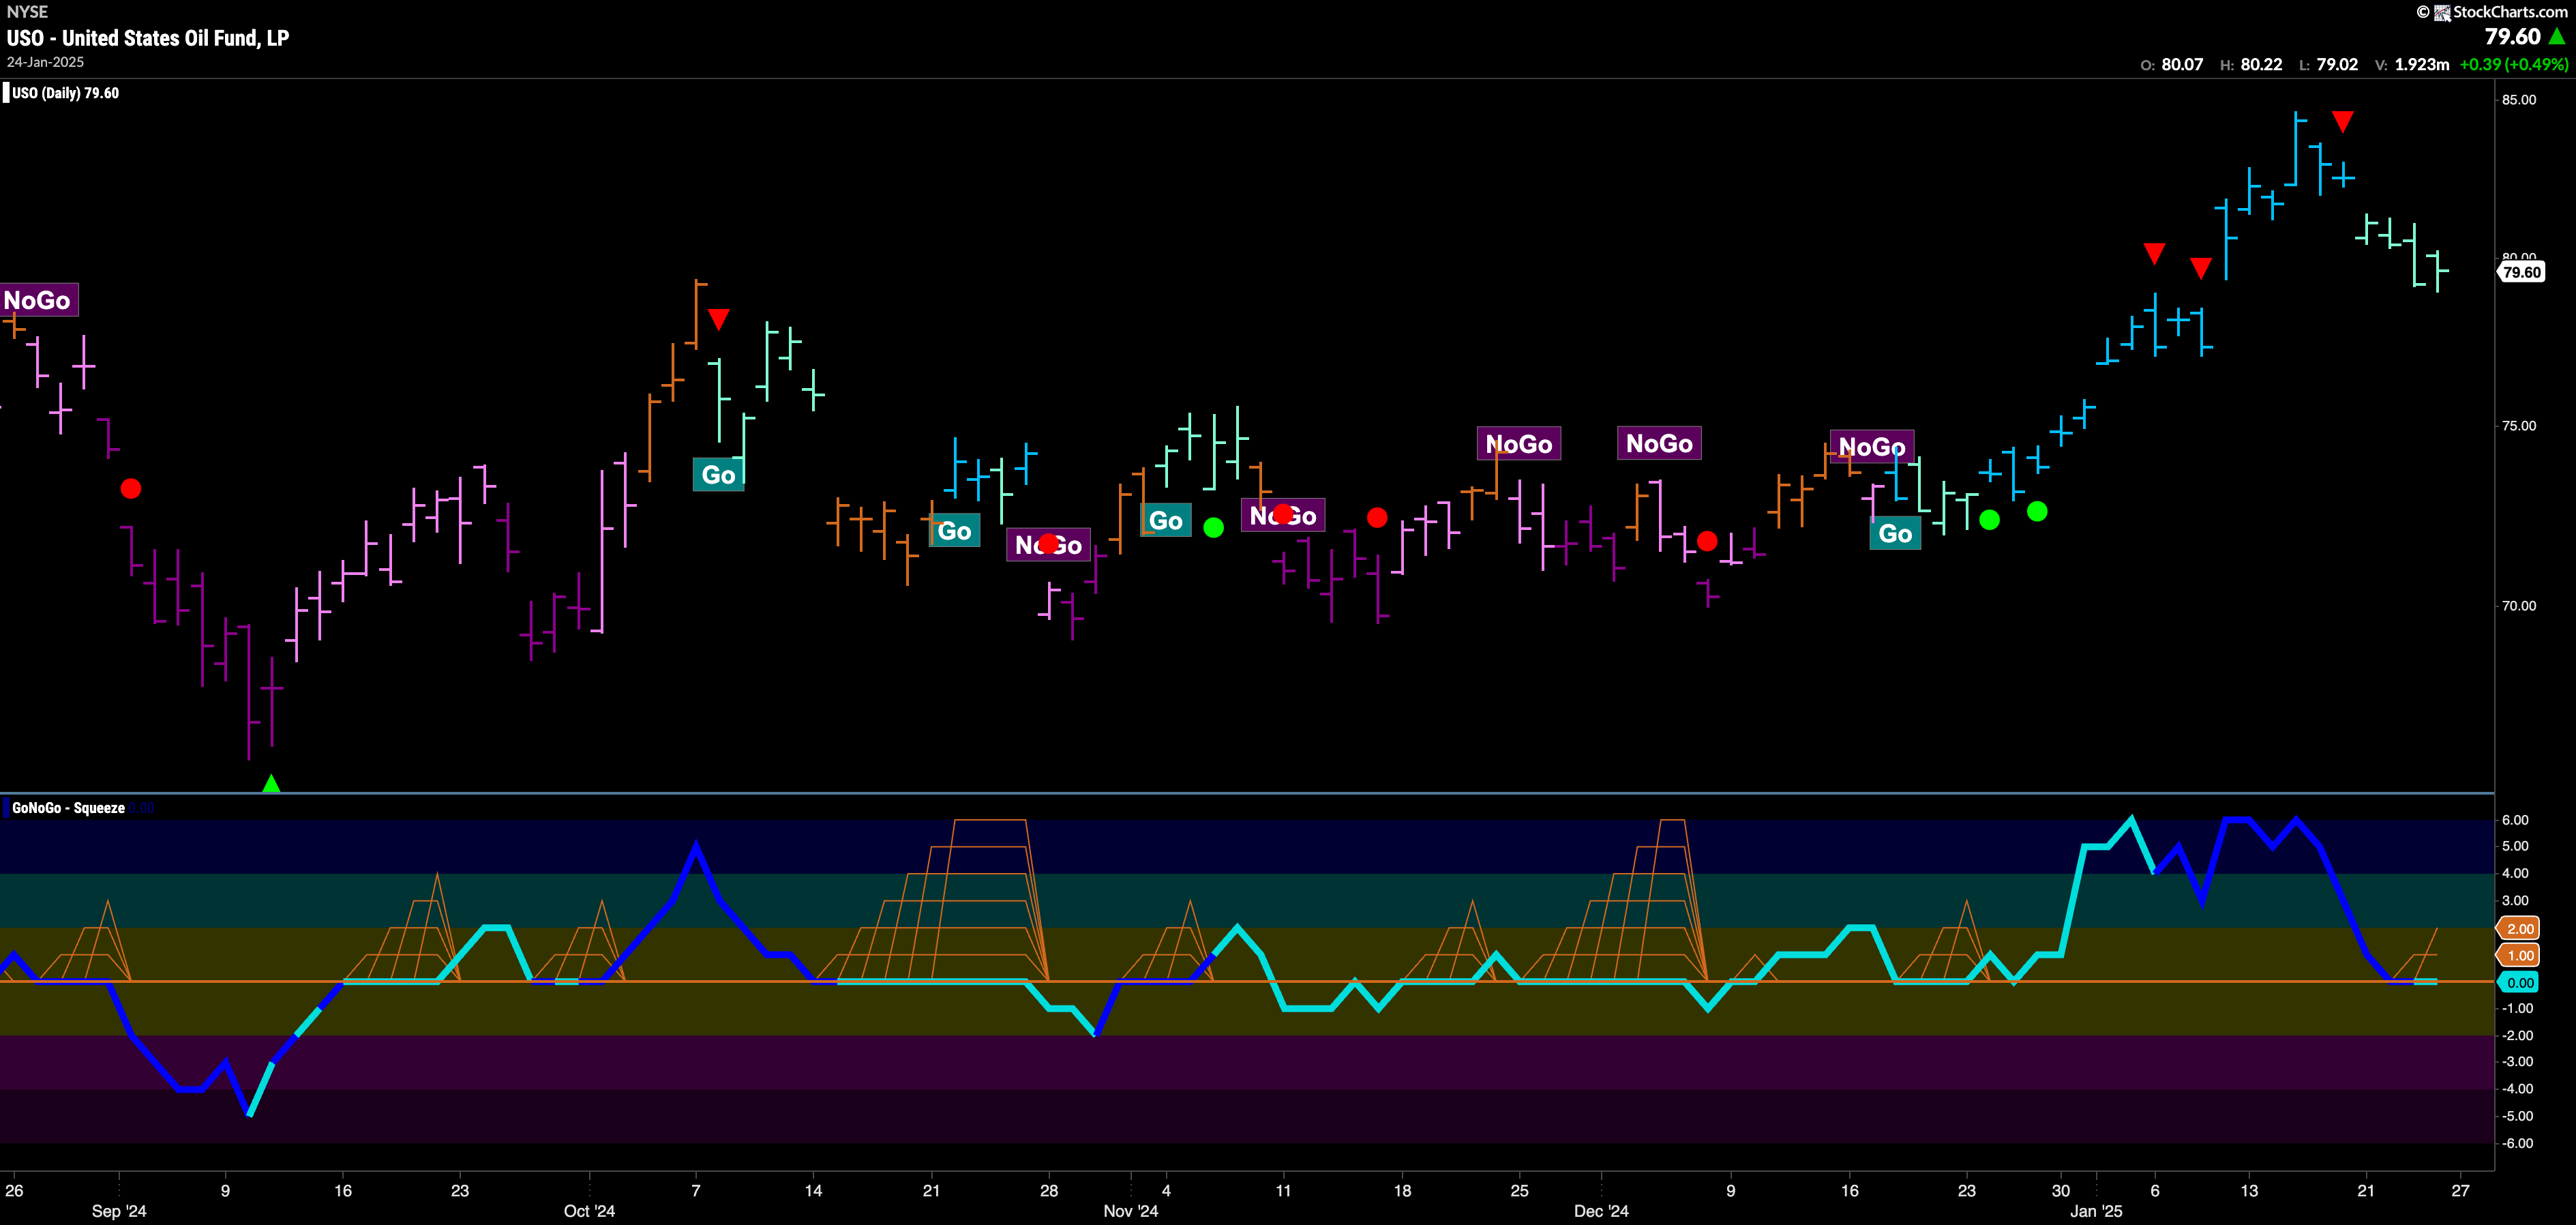Click the Go label under October 7 bars

pyautogui.click(x=718, y=475)
